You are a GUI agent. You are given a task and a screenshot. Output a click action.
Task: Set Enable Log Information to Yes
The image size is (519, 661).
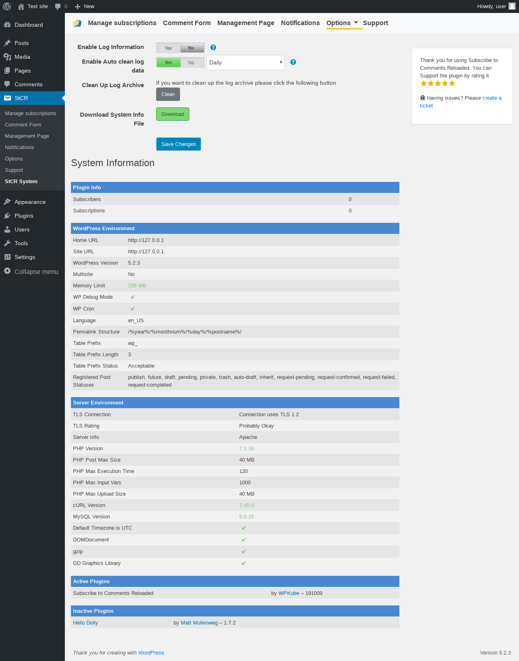coord(168,48)
